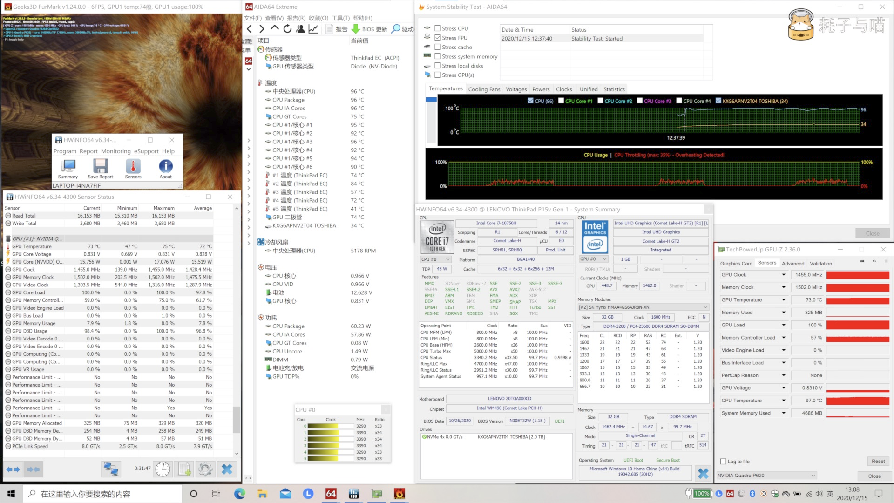Open FurMark taskbar icon
This screenshot has width=894, height=503.
point(400,494)
